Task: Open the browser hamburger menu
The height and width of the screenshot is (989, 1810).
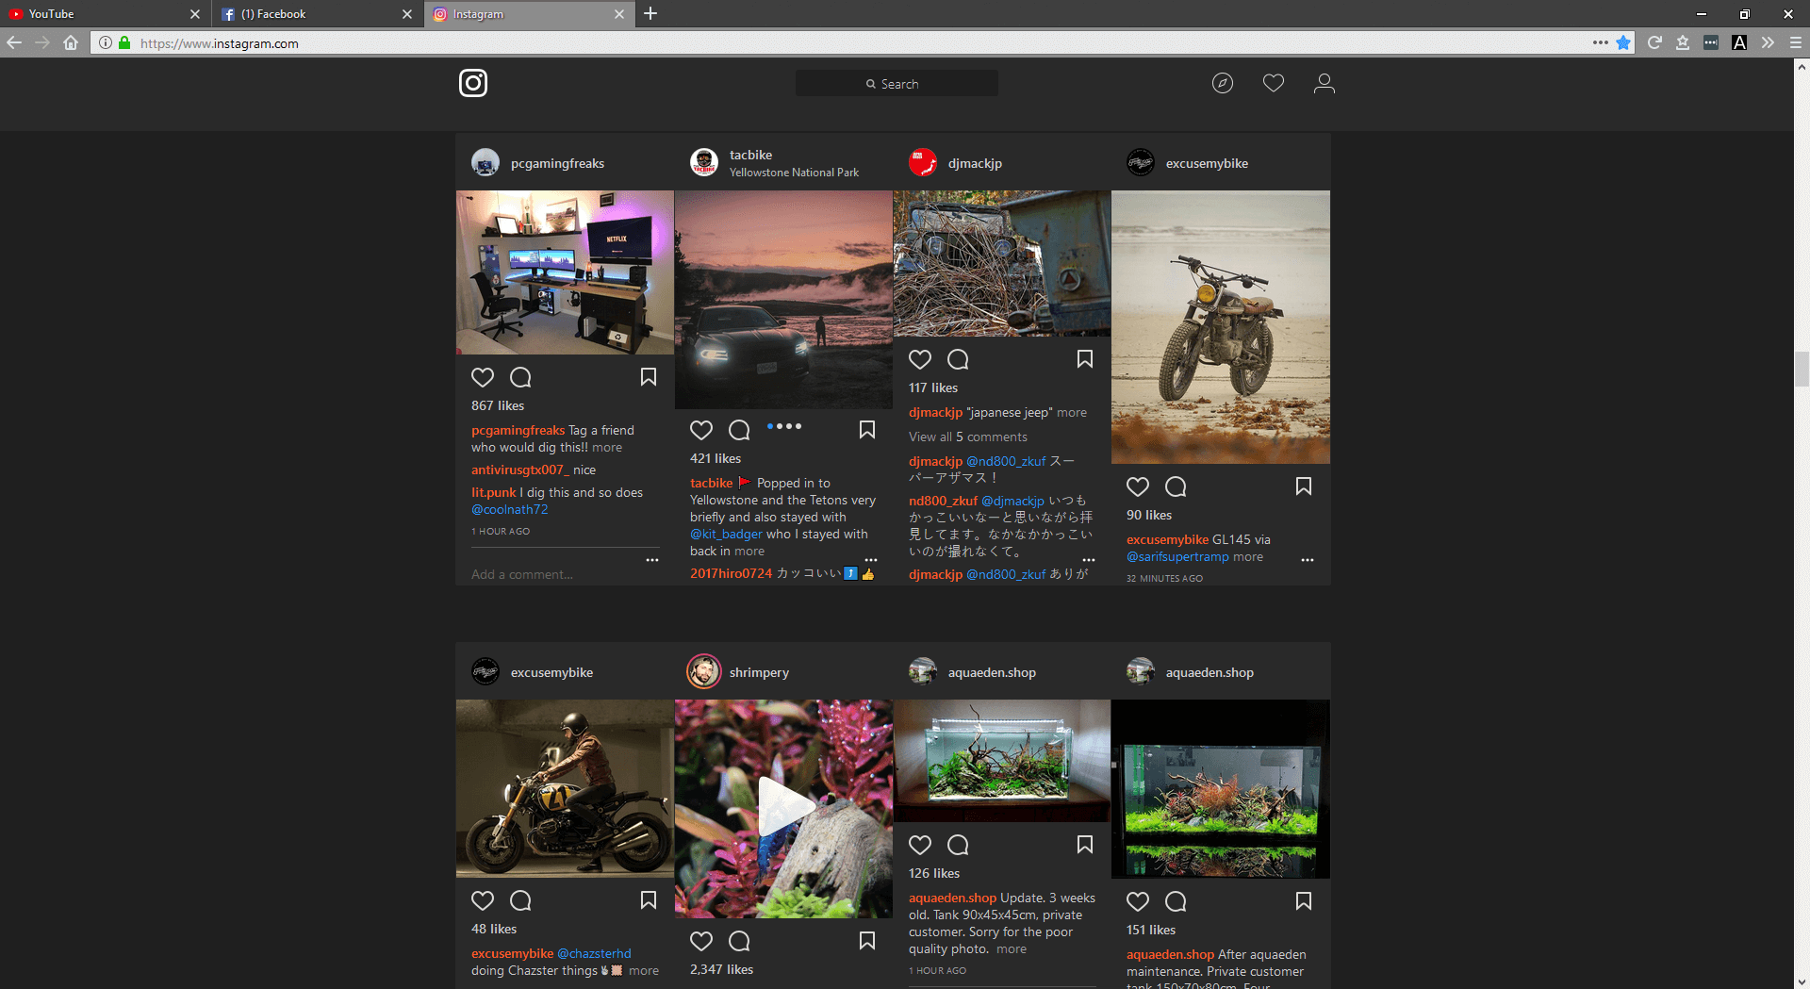Action: [1796, 42]
